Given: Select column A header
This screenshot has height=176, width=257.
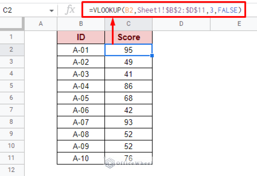Looking at the screenshot, I should [x=41, y=24].
